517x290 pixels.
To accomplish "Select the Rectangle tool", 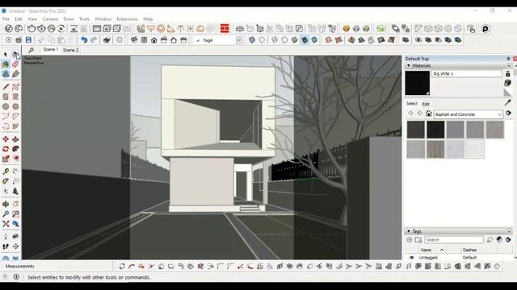I will 6,97.
